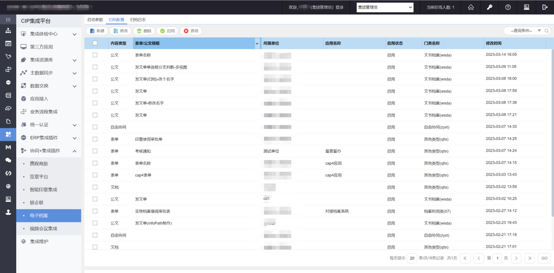The width and height of the screenshot is (554, 273).
Task: Click the logout exit icon
Action: (545, 7)
